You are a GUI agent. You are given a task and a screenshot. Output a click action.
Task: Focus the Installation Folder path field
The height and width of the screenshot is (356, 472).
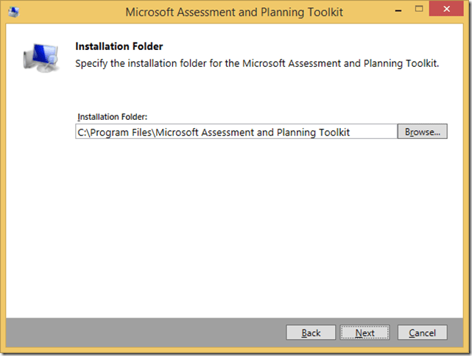coord(236,132)
